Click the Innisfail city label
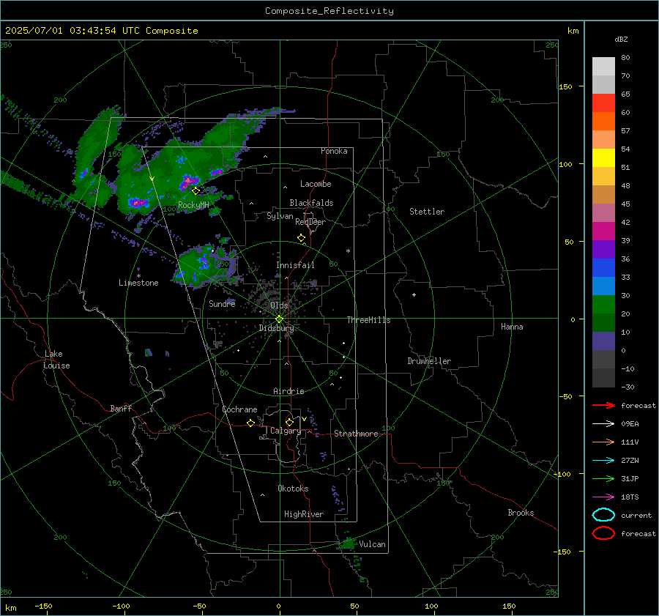Image resolution: width=659 pixels, height=616 pixels. point(295,265)
